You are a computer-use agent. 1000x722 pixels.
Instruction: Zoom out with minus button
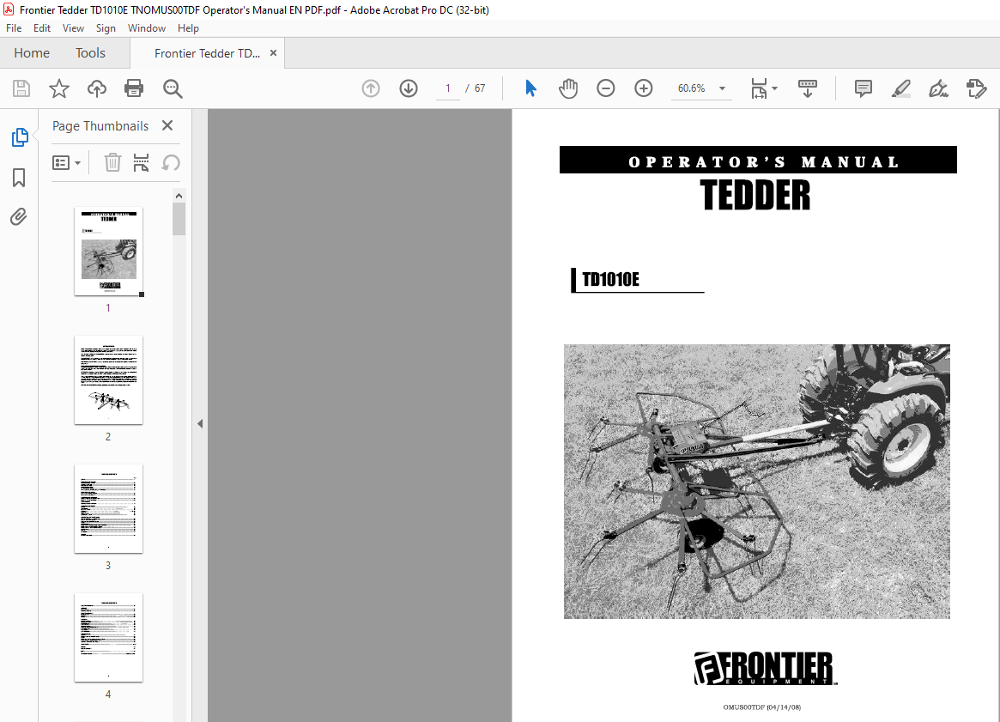pyautogui.click(x=605, y=88)
